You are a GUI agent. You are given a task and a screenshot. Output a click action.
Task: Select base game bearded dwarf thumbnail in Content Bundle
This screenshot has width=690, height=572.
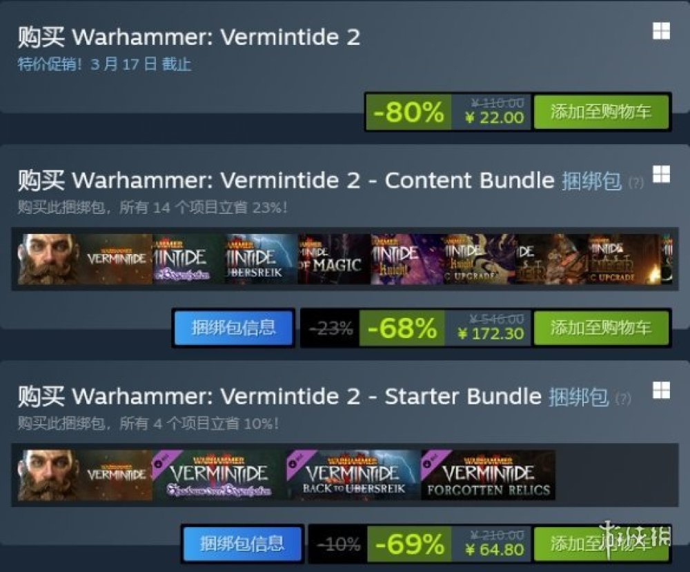coord(85,259)
